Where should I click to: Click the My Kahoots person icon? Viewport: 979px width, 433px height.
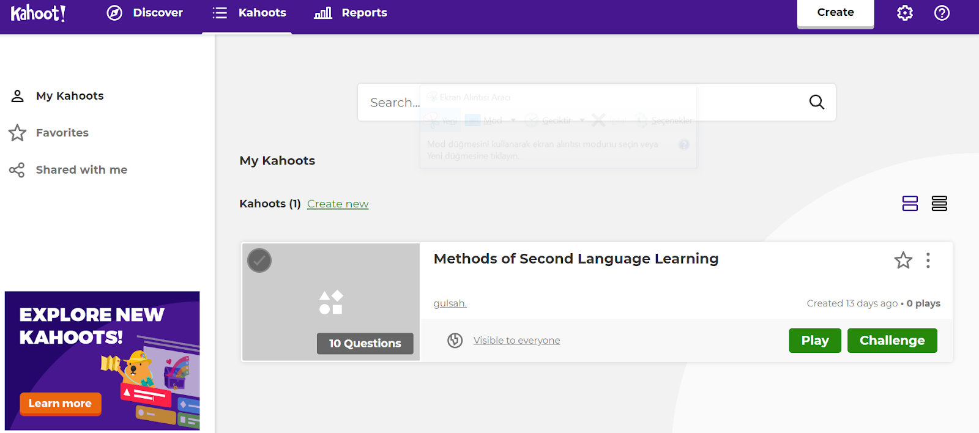point(17,96)
